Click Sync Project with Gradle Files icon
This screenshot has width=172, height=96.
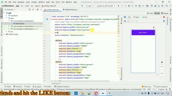[x=155, y=6]
